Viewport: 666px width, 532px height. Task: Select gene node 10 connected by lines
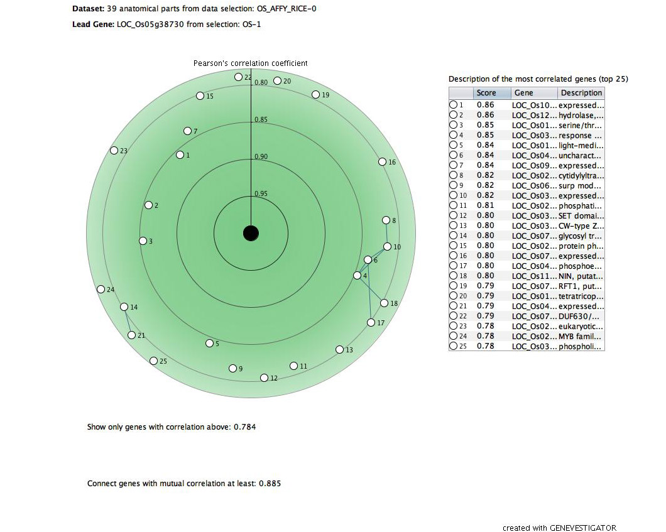pyautogui.click(x=388, y=247)
